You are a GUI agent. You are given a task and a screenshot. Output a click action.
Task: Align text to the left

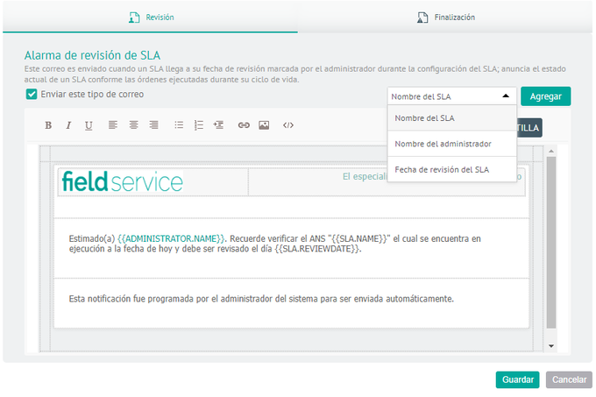(x=113, y=125)
